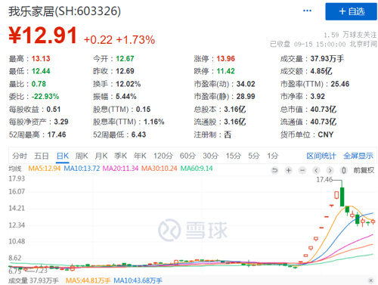The height and width of the screenshot is (285, 378).
Task: Zoom in chart with plus icon
Action: click(x=288, y=171)
